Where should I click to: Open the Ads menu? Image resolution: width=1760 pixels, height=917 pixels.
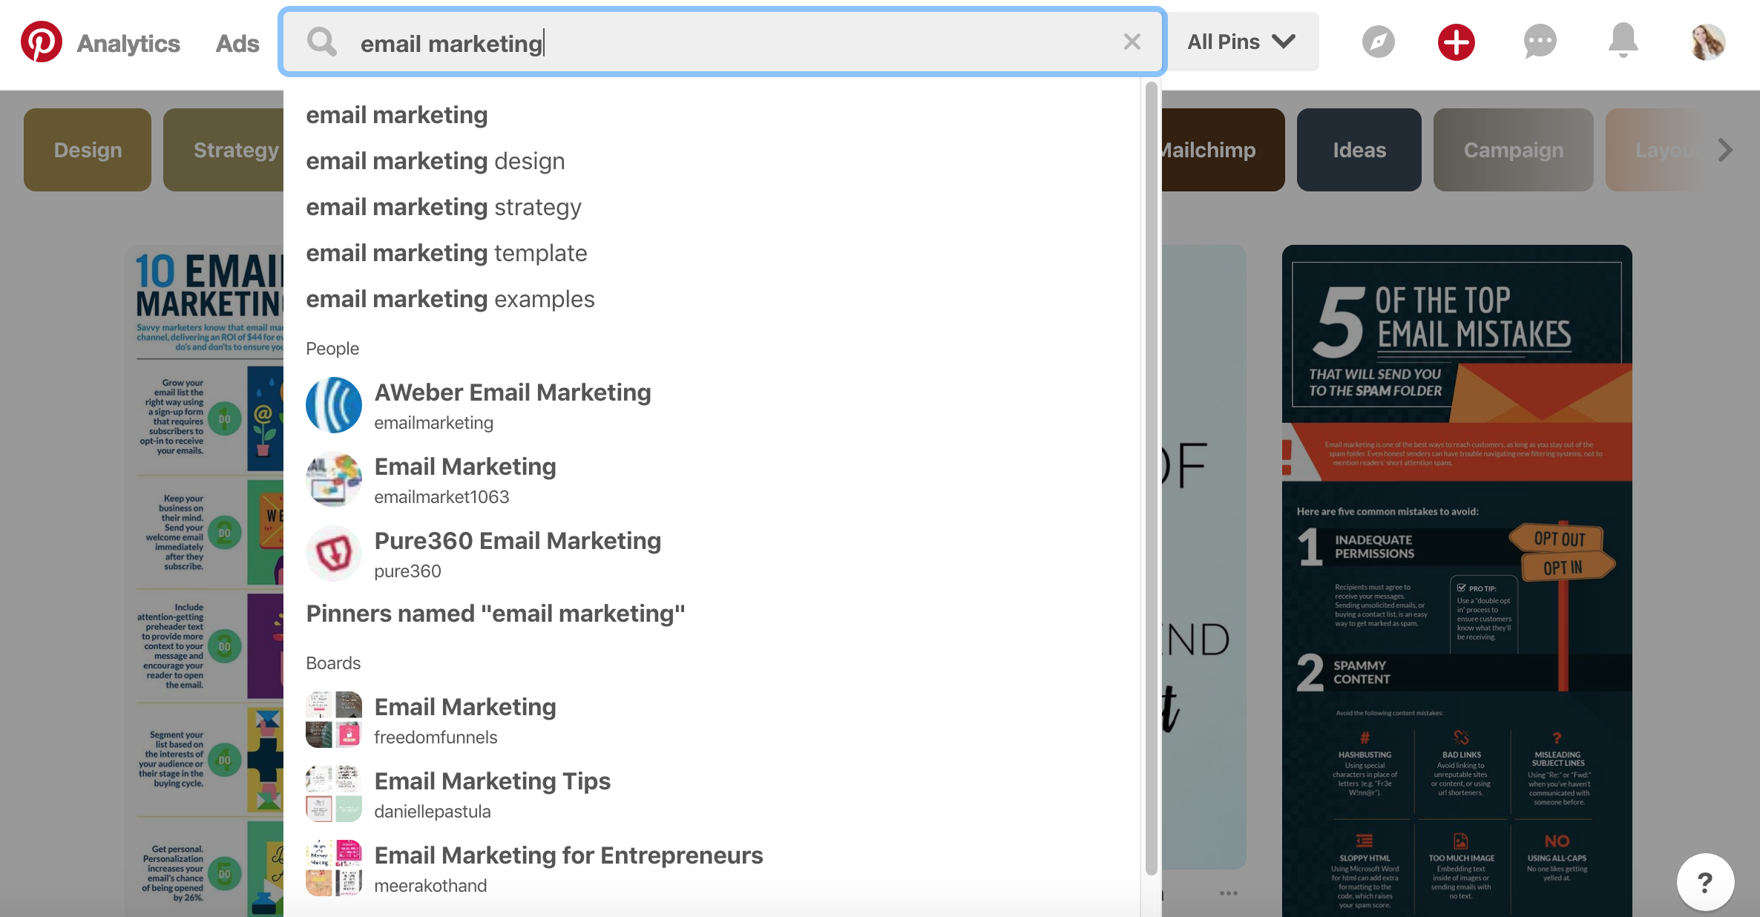(237, 43)
